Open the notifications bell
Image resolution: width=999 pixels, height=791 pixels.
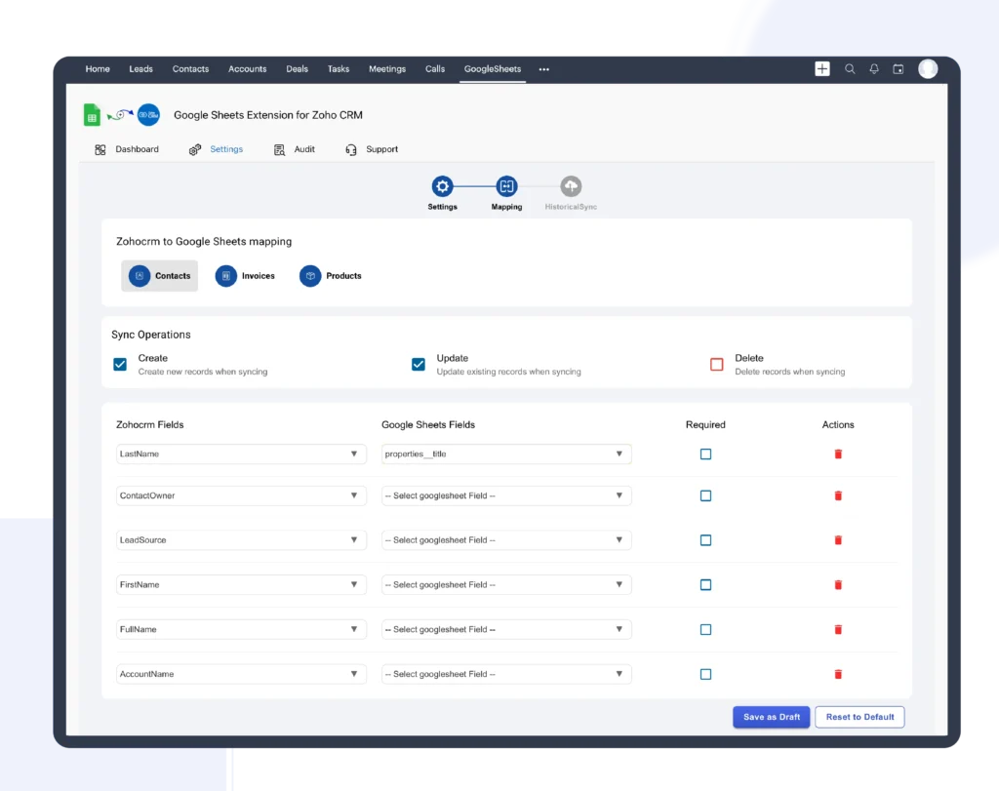click(874, 68)
